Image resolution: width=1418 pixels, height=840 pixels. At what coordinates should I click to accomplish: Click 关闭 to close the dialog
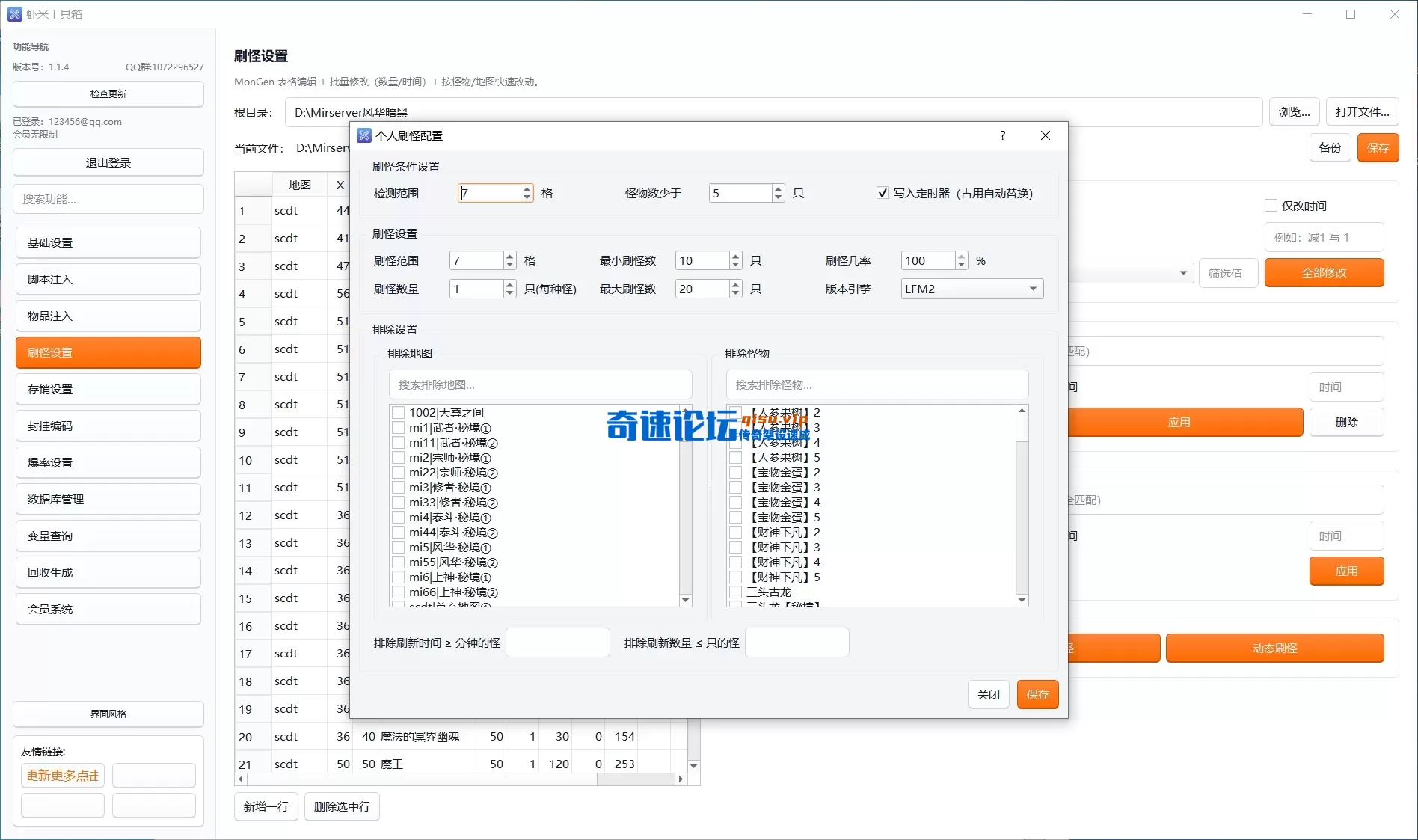[x=988, y=694]
